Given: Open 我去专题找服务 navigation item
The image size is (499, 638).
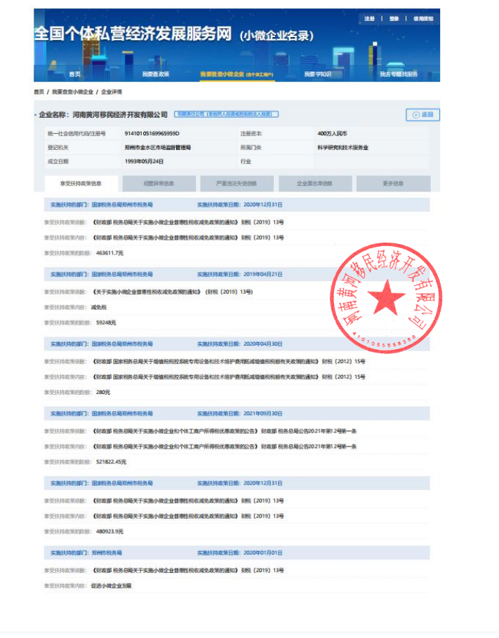Looking at the screenshot, I should point(399,74).
